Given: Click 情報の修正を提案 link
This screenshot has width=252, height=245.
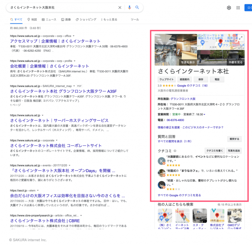Looking at the screenshot, I should coord(169,128).
